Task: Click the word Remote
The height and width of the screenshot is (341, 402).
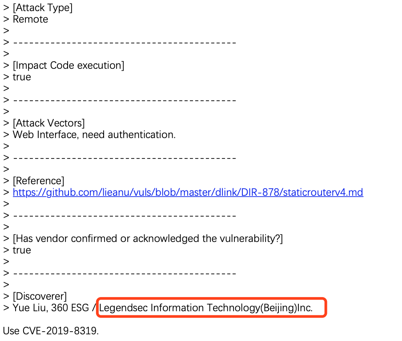Action: tap(31, 19)
